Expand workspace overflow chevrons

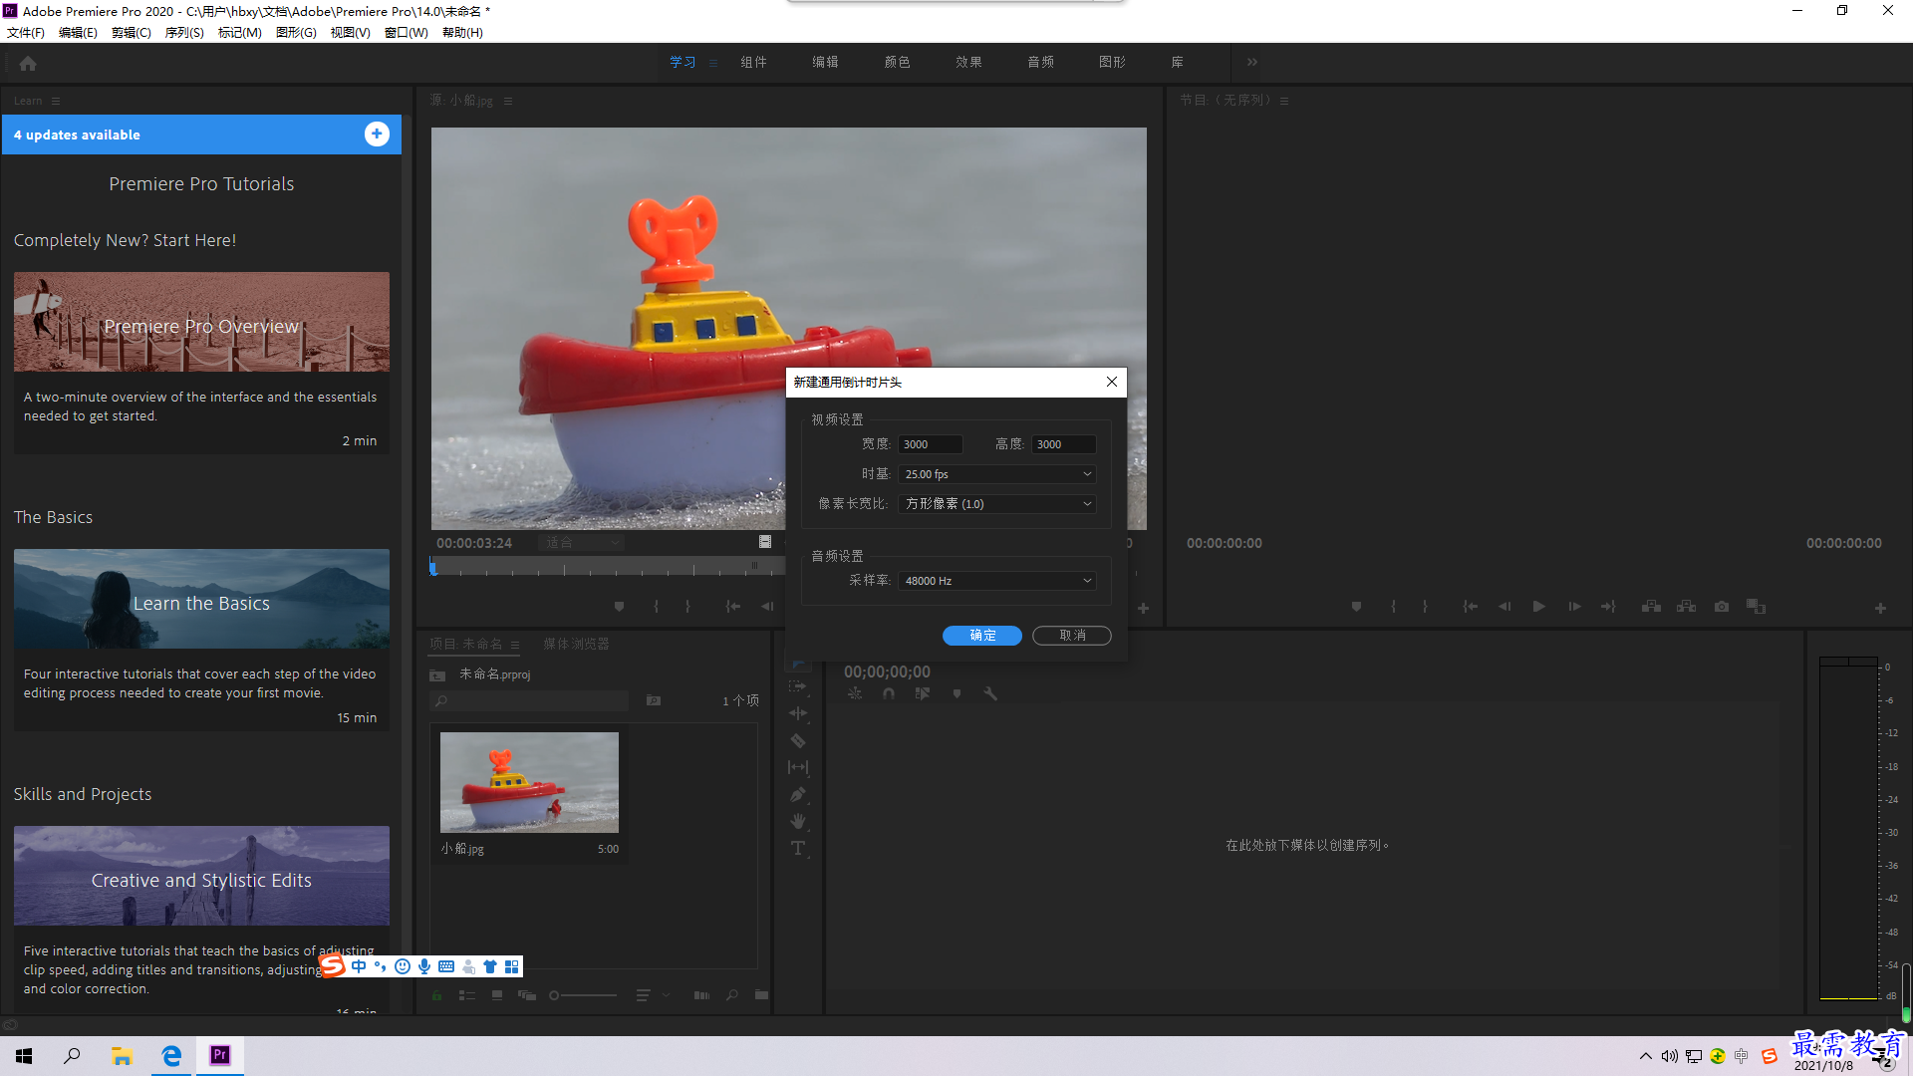tap(1252, 62)
